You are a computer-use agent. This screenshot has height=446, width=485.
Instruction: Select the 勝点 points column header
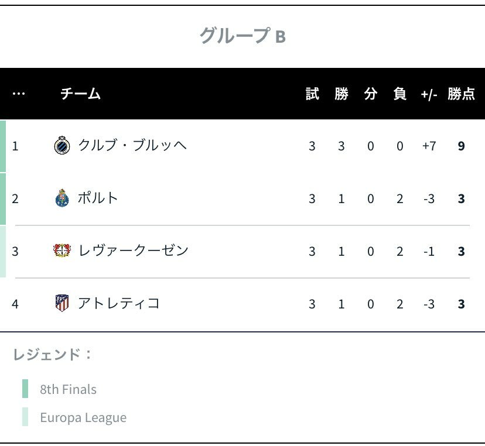point(461,94)
